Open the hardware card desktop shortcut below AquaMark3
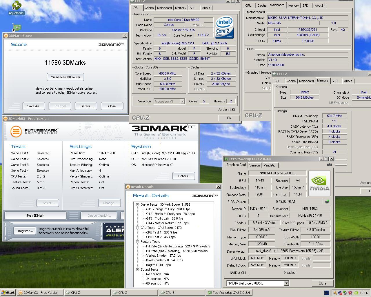 17,28
